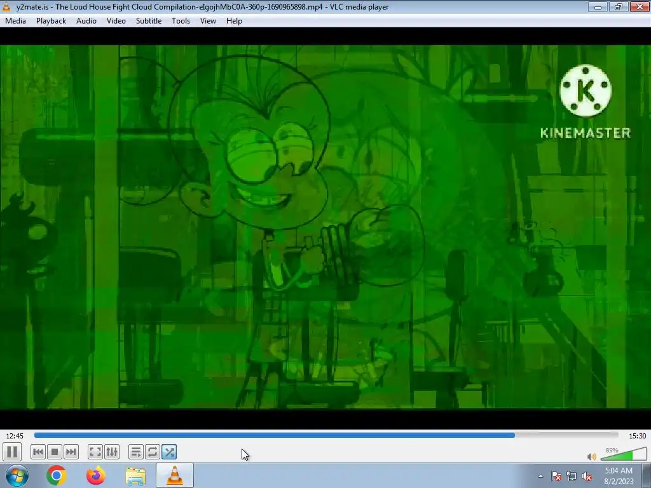The height and width of the screenshot is (488, 651).
Task: Launch Google Chrome from taskbar
Action: pos(57,475)
